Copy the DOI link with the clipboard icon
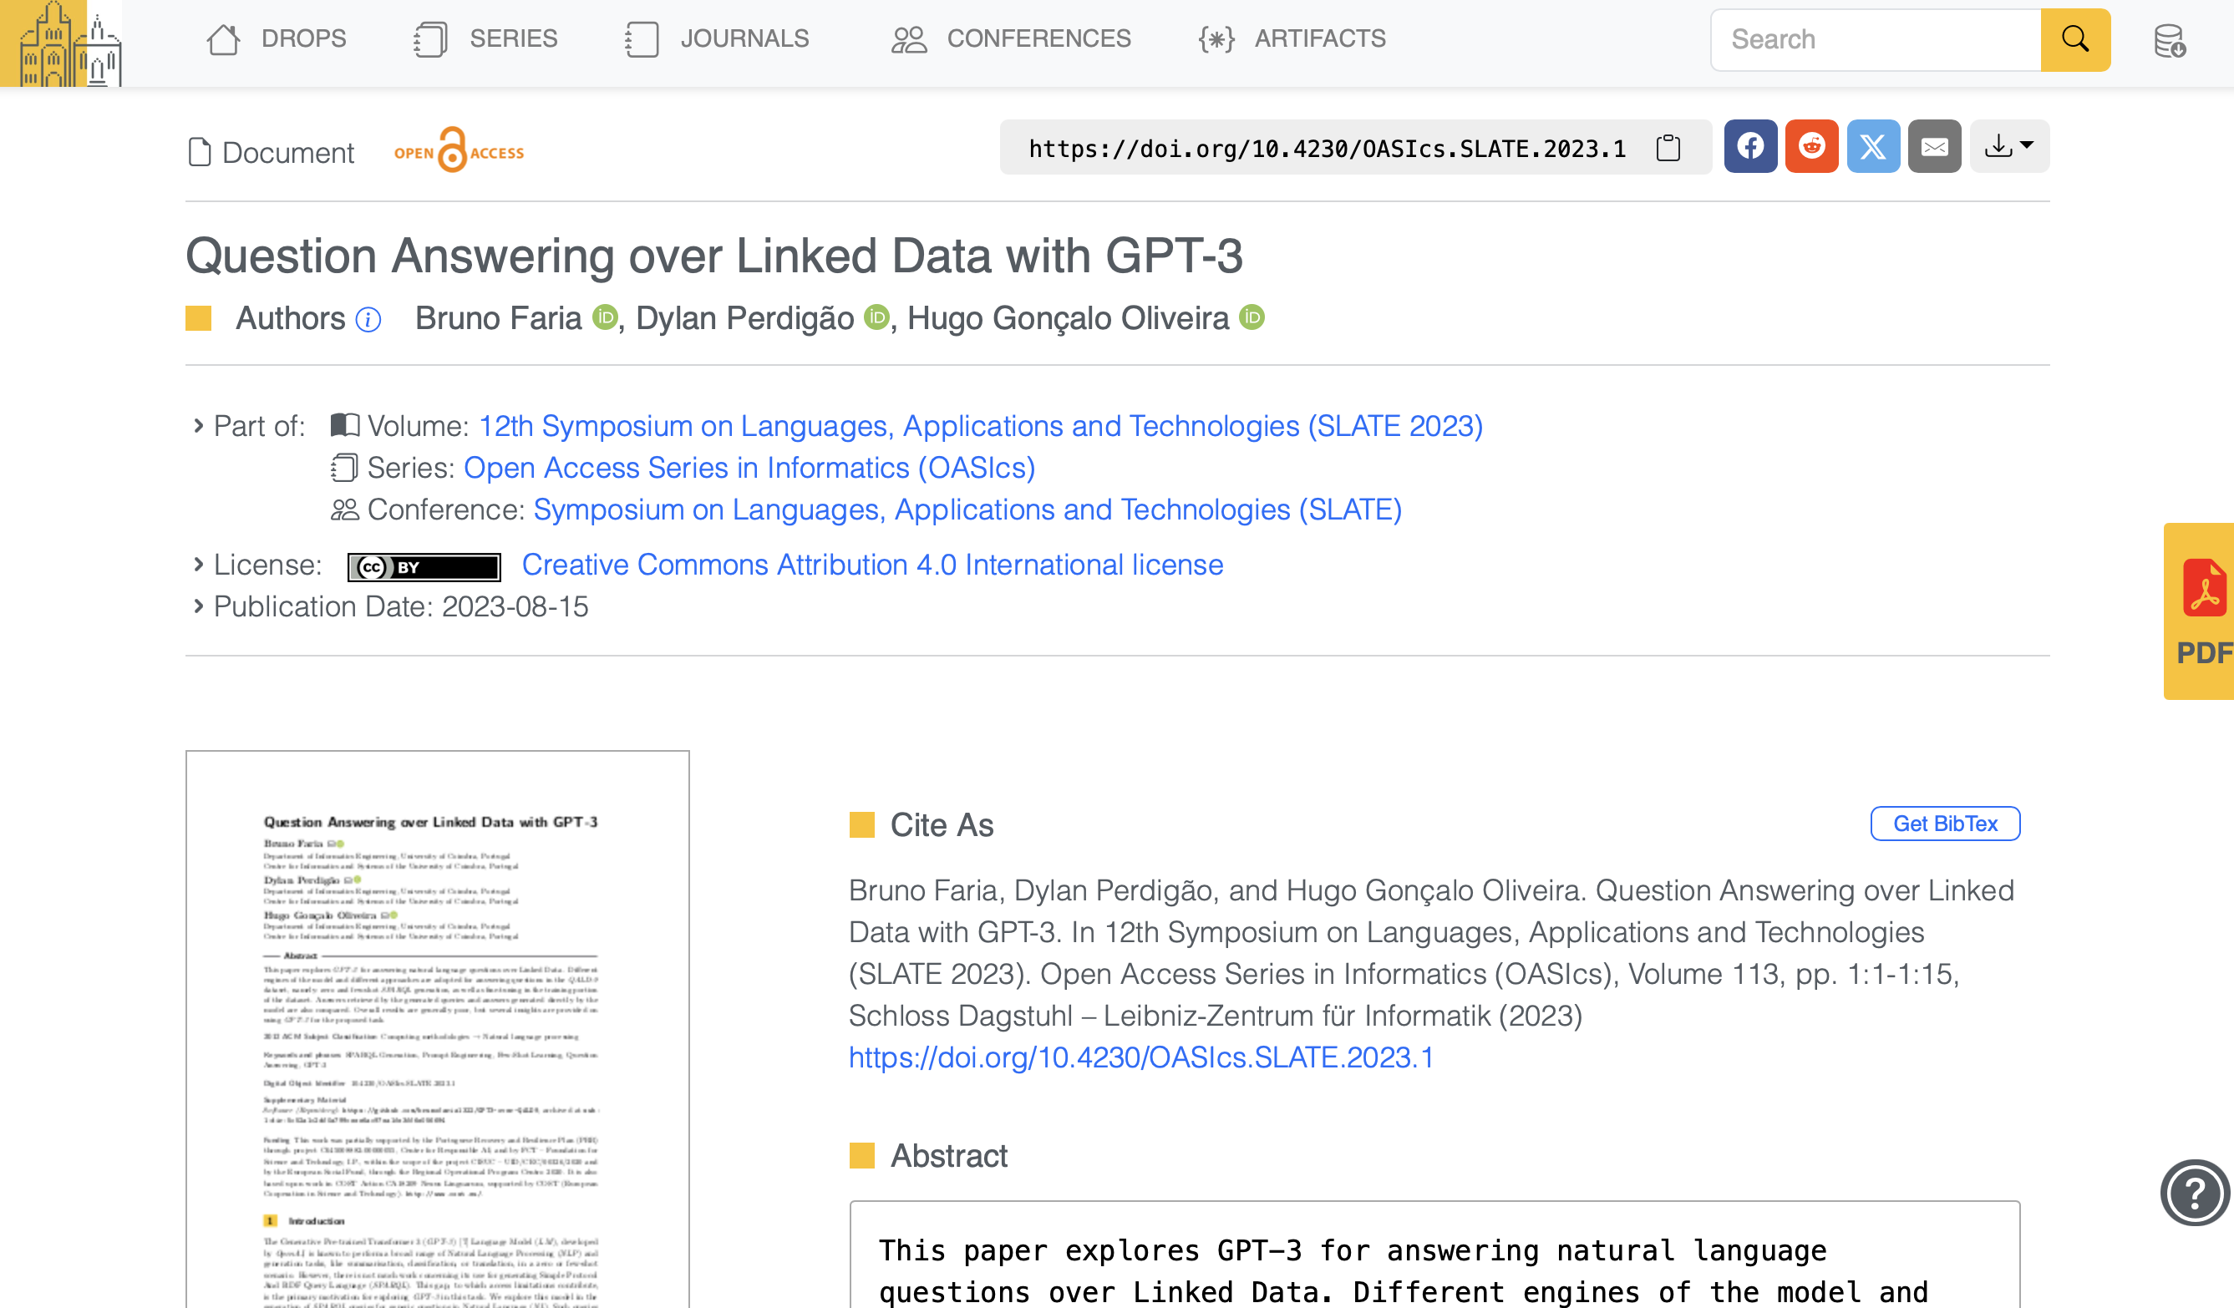Viewport: 2234px width, 1308px height. 1668,148
